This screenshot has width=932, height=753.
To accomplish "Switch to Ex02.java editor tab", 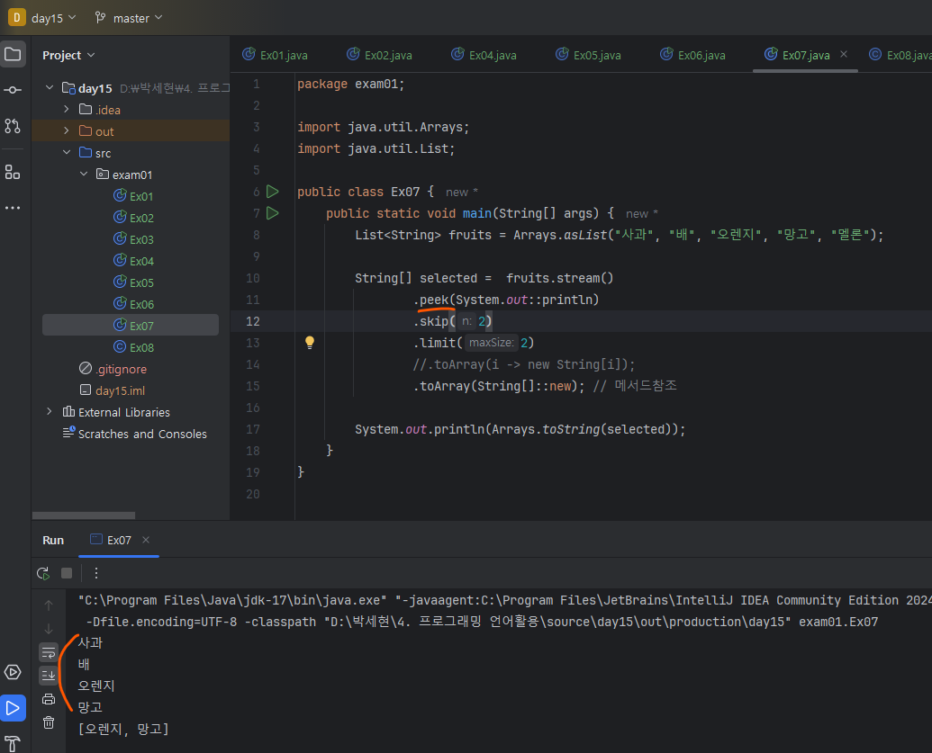I will (x=380, y=55).
